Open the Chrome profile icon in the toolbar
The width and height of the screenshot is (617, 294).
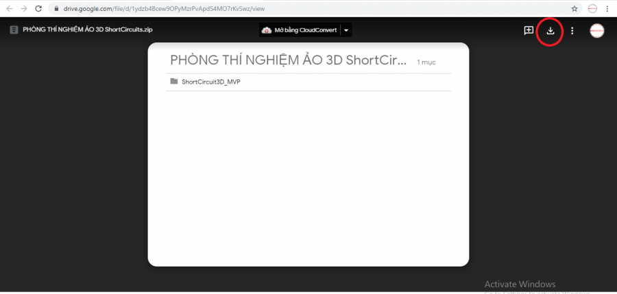coord(592,9)
